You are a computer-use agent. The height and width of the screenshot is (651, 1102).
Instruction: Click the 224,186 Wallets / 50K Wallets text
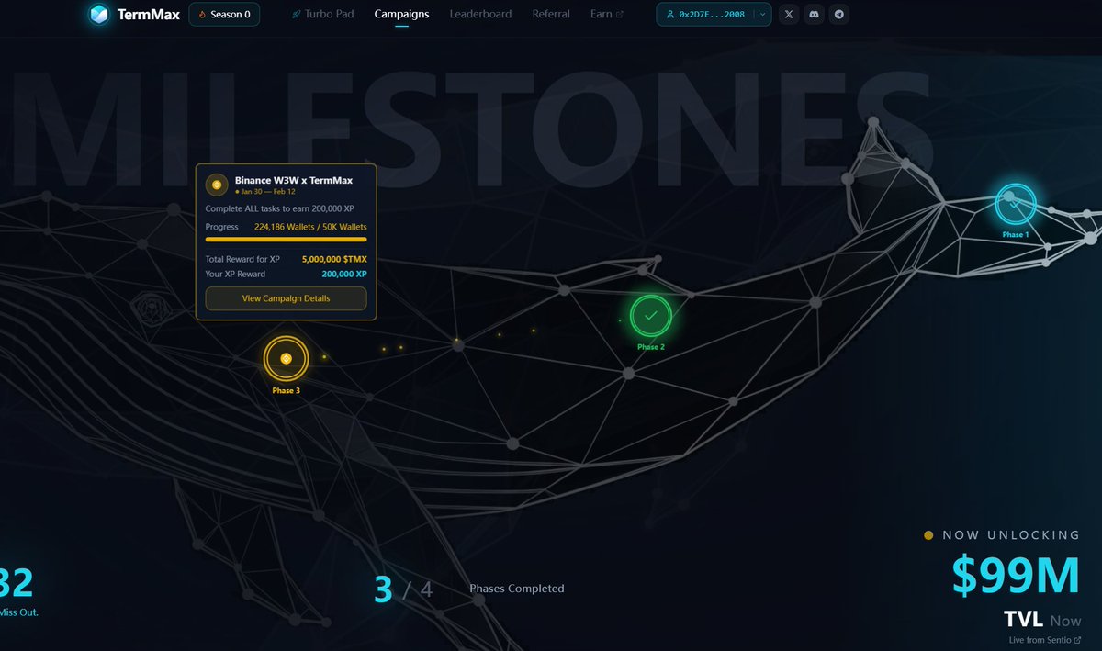pos(310,227)
